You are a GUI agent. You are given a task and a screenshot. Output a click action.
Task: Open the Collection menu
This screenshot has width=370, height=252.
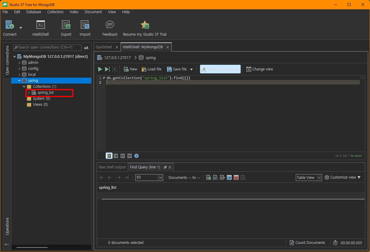coord(55,12)
